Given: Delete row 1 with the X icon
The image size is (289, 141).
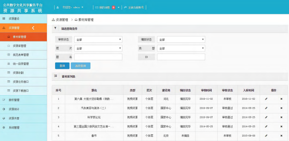Looking at the screenshot, I should (x=281, y=99).
